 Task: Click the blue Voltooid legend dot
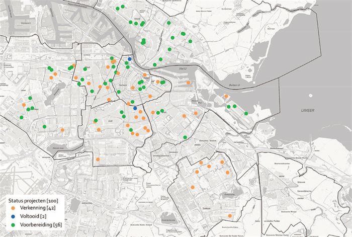(x=13, y=216)
